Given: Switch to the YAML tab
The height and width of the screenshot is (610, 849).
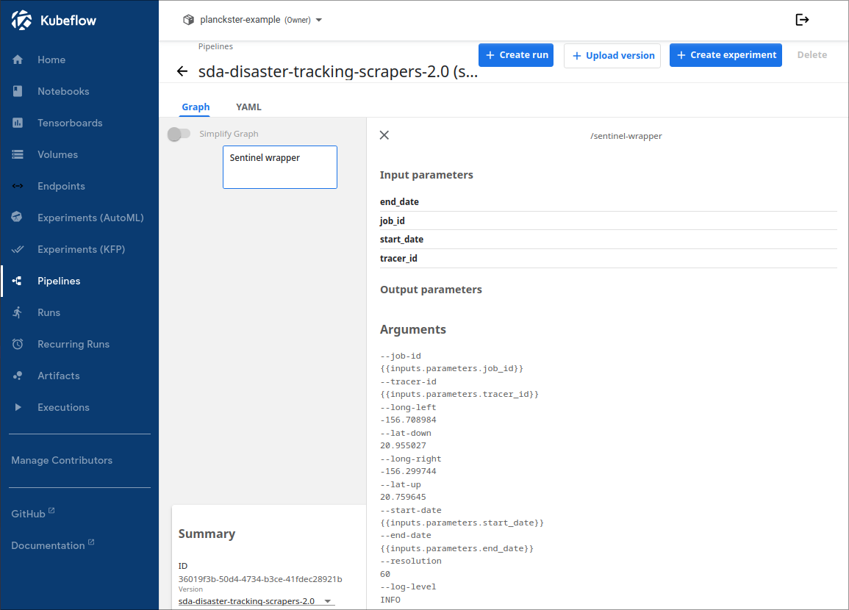Looking at the screenshot, I should (x=248, y=107).
